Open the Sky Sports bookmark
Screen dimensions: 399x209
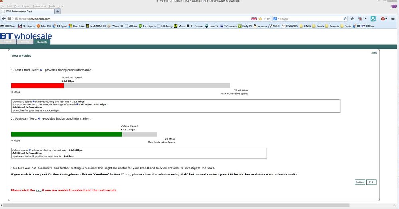pyautogui.click(x=26, y=26)
